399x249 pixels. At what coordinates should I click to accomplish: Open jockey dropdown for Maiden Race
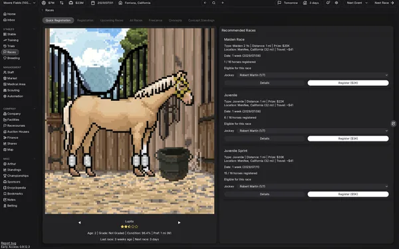(x=313, y=75)
